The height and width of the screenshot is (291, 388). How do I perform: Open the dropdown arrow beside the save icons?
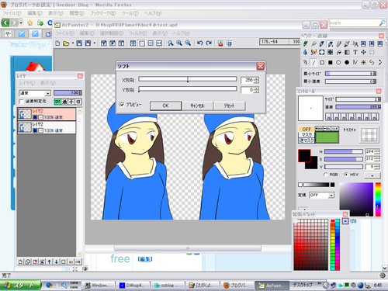(95, 43)
